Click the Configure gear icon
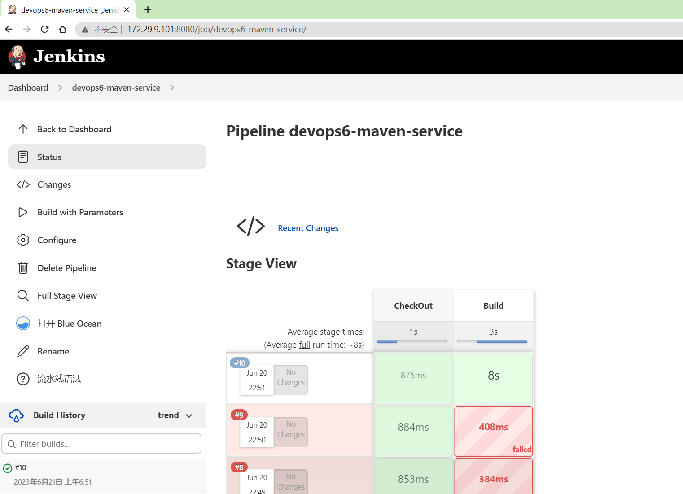The width and height of the screenshot is (683, 494). click(x=23, y=240)
